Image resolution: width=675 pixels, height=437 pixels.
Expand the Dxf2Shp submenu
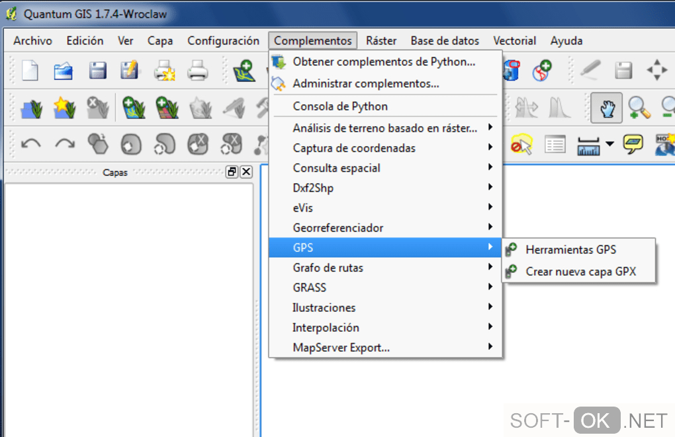(385, 188)
